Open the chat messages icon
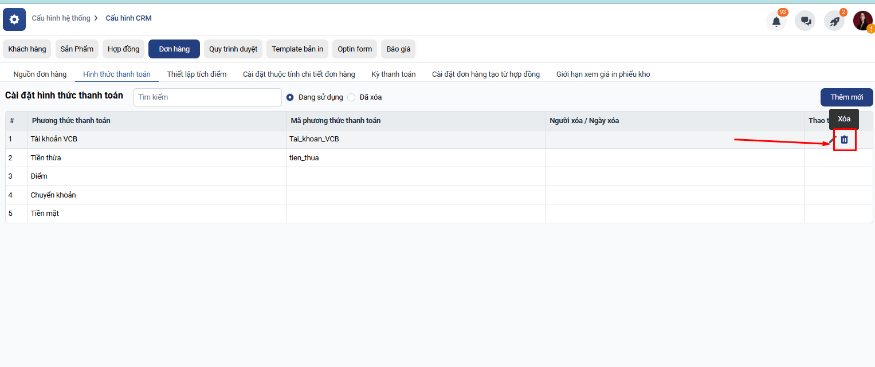 click(806, 21)
